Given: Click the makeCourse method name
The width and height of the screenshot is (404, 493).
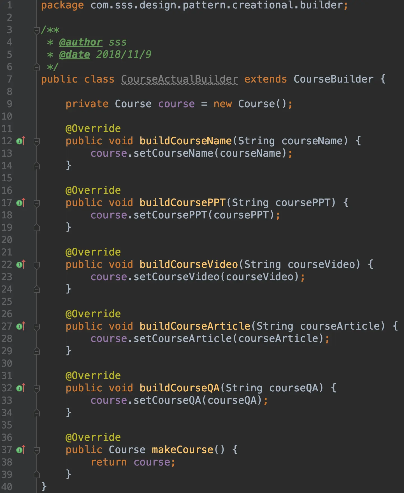Looking at the screenshot, I should (x=182, y=450).
